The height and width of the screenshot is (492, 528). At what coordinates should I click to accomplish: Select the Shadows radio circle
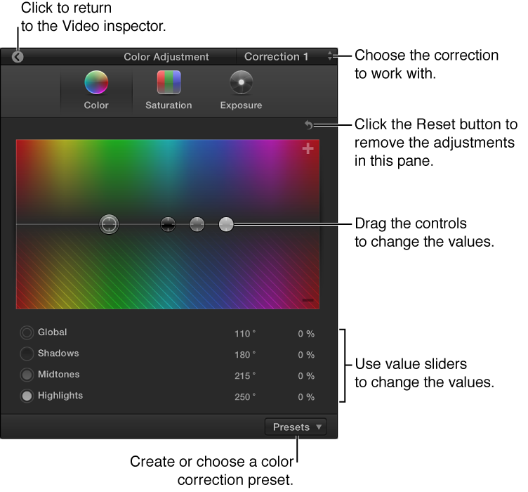pyautogui.click(x=27, y=354)
